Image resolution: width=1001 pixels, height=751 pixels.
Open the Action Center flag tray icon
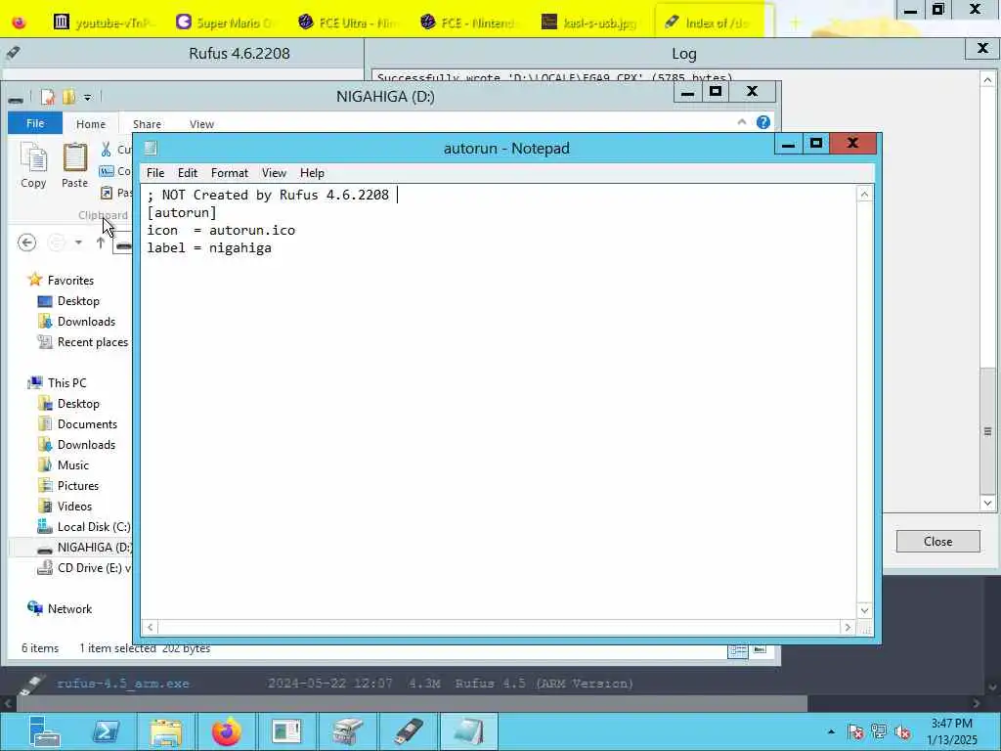coord(855,731)
